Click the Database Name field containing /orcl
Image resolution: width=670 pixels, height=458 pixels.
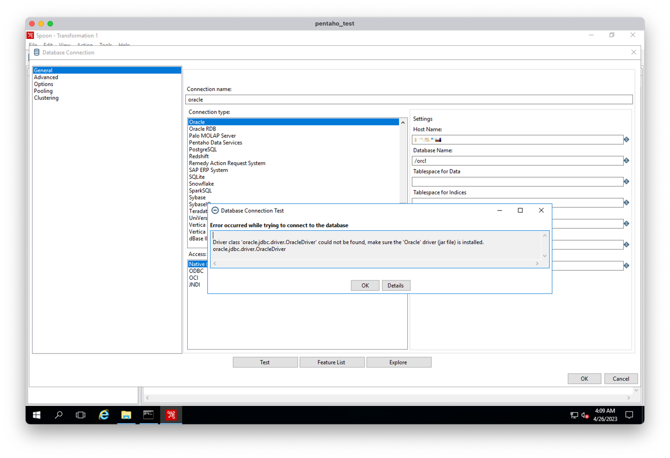tap(517, 161)
